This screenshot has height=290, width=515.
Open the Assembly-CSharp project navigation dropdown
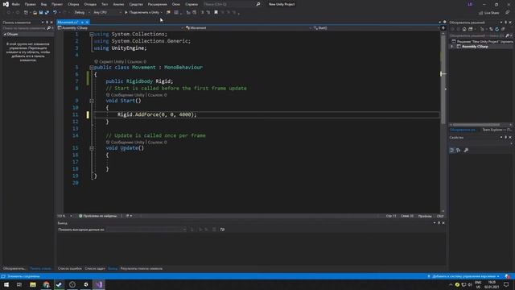(x=121, y=28)
